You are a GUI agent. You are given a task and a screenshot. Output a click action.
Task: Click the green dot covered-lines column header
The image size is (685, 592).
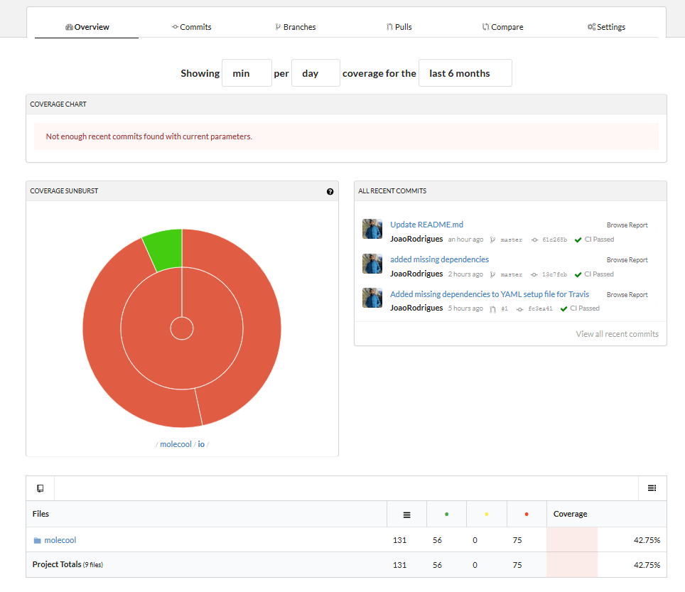point(446,515)
